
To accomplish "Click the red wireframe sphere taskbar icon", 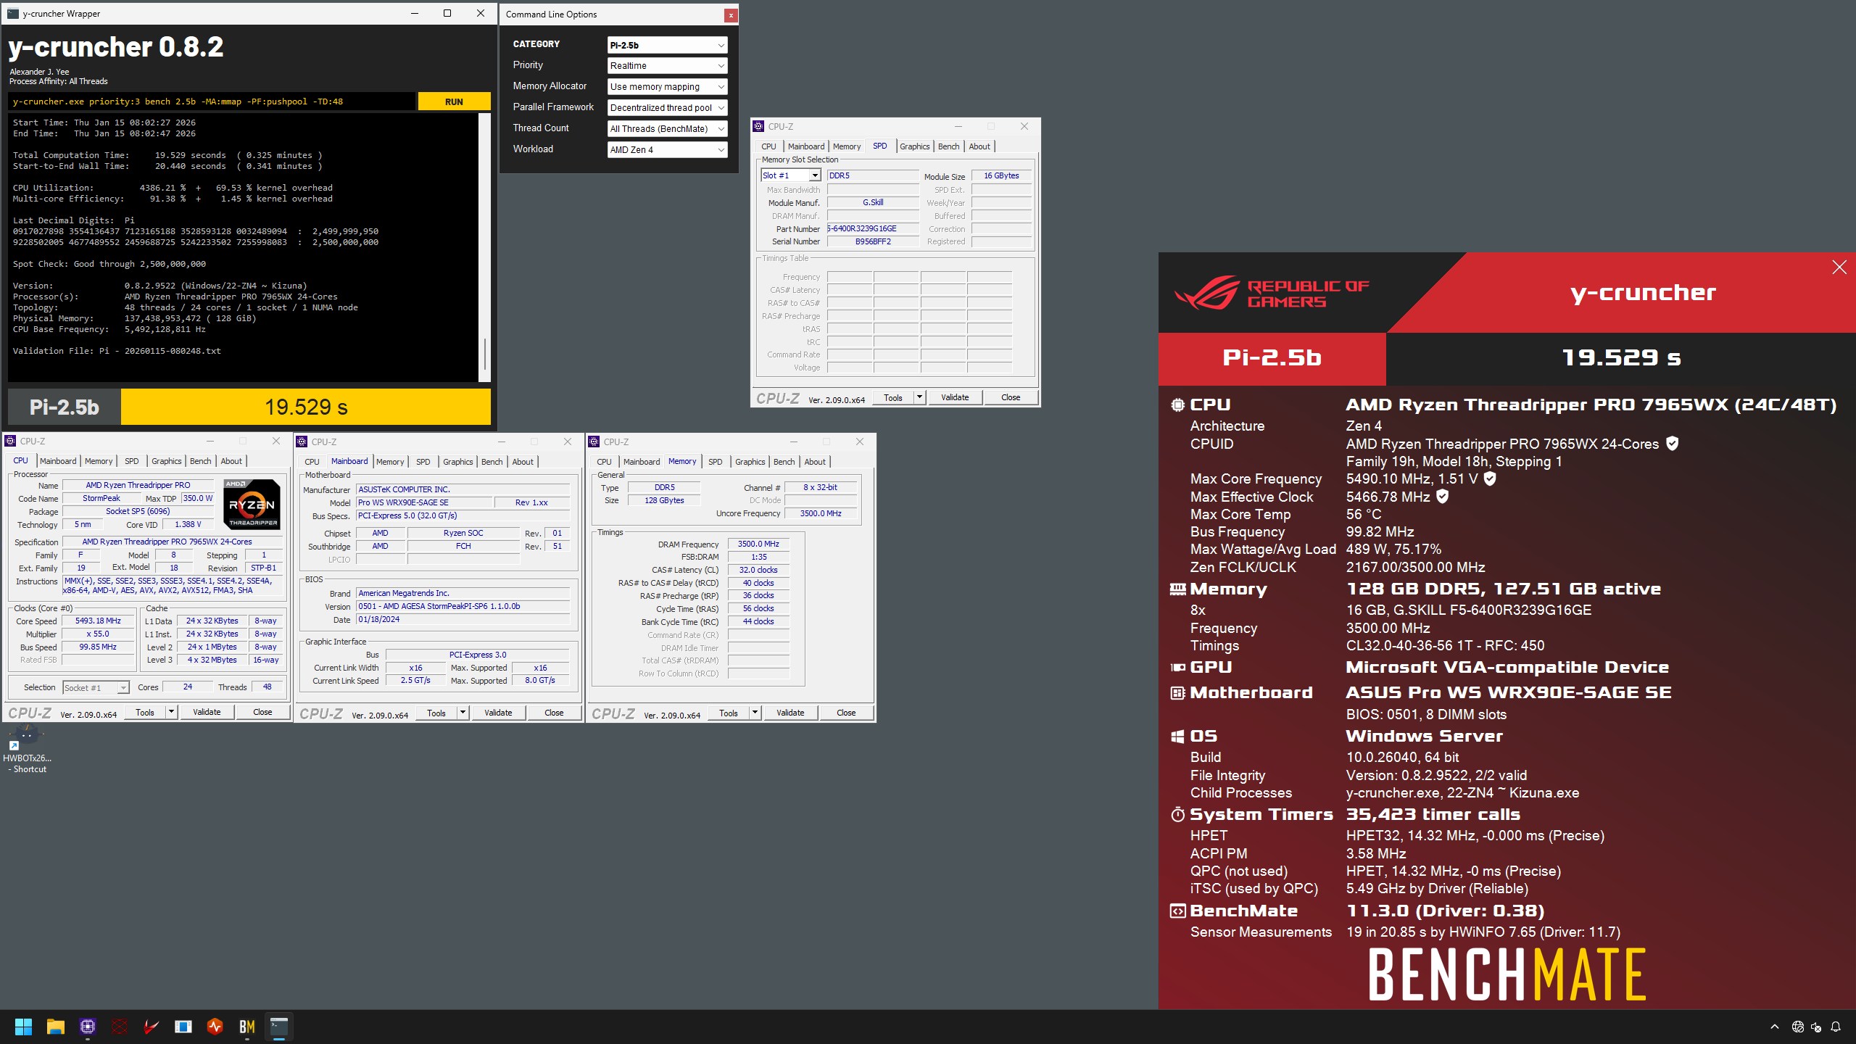I will point(120,1027).
